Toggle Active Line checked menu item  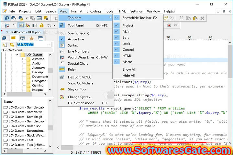[x=85, y=39]
